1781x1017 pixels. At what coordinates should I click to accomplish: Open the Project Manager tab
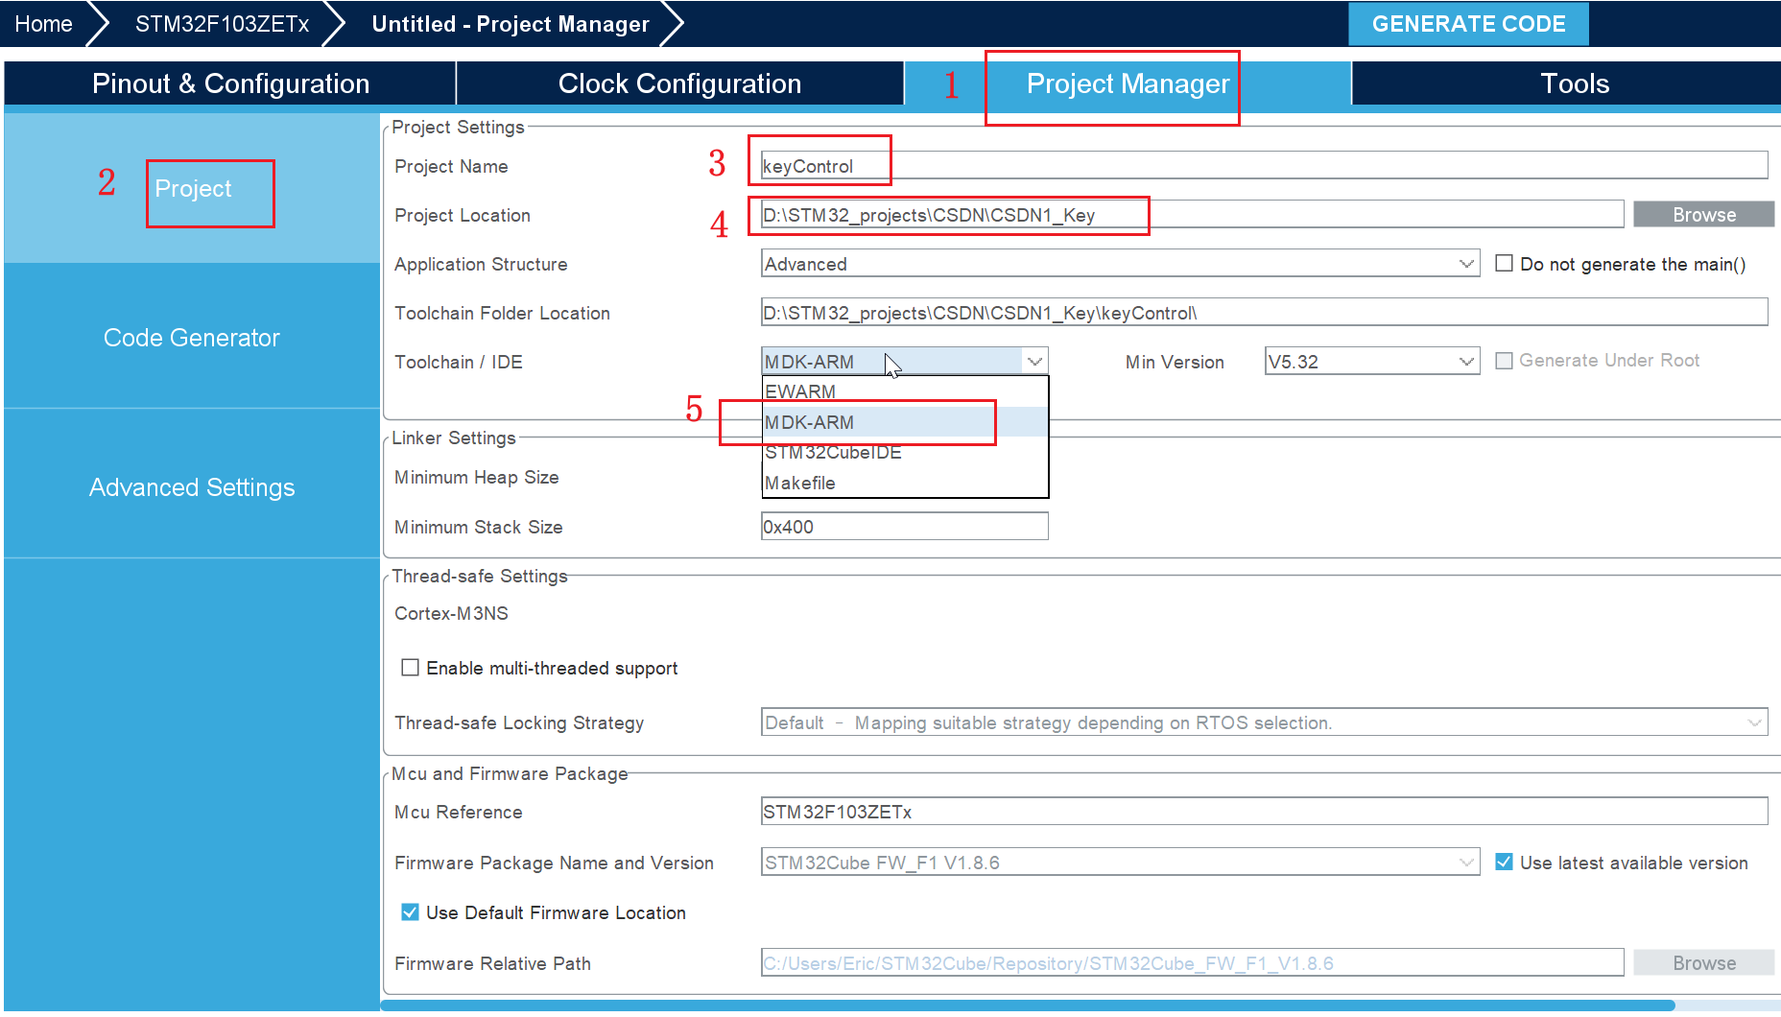(x=1128, y=83)
